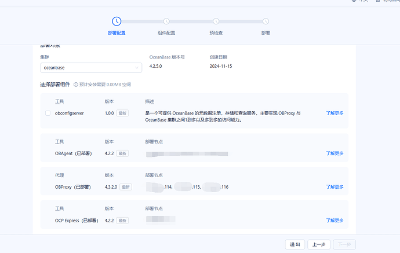400x253 pixels.
Task: Click OBProxy deployment node ending .116
Action: tap(215, 187)
